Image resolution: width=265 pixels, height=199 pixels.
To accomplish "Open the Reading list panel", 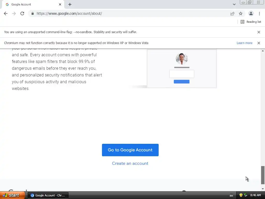I will (x=251, y=22).
